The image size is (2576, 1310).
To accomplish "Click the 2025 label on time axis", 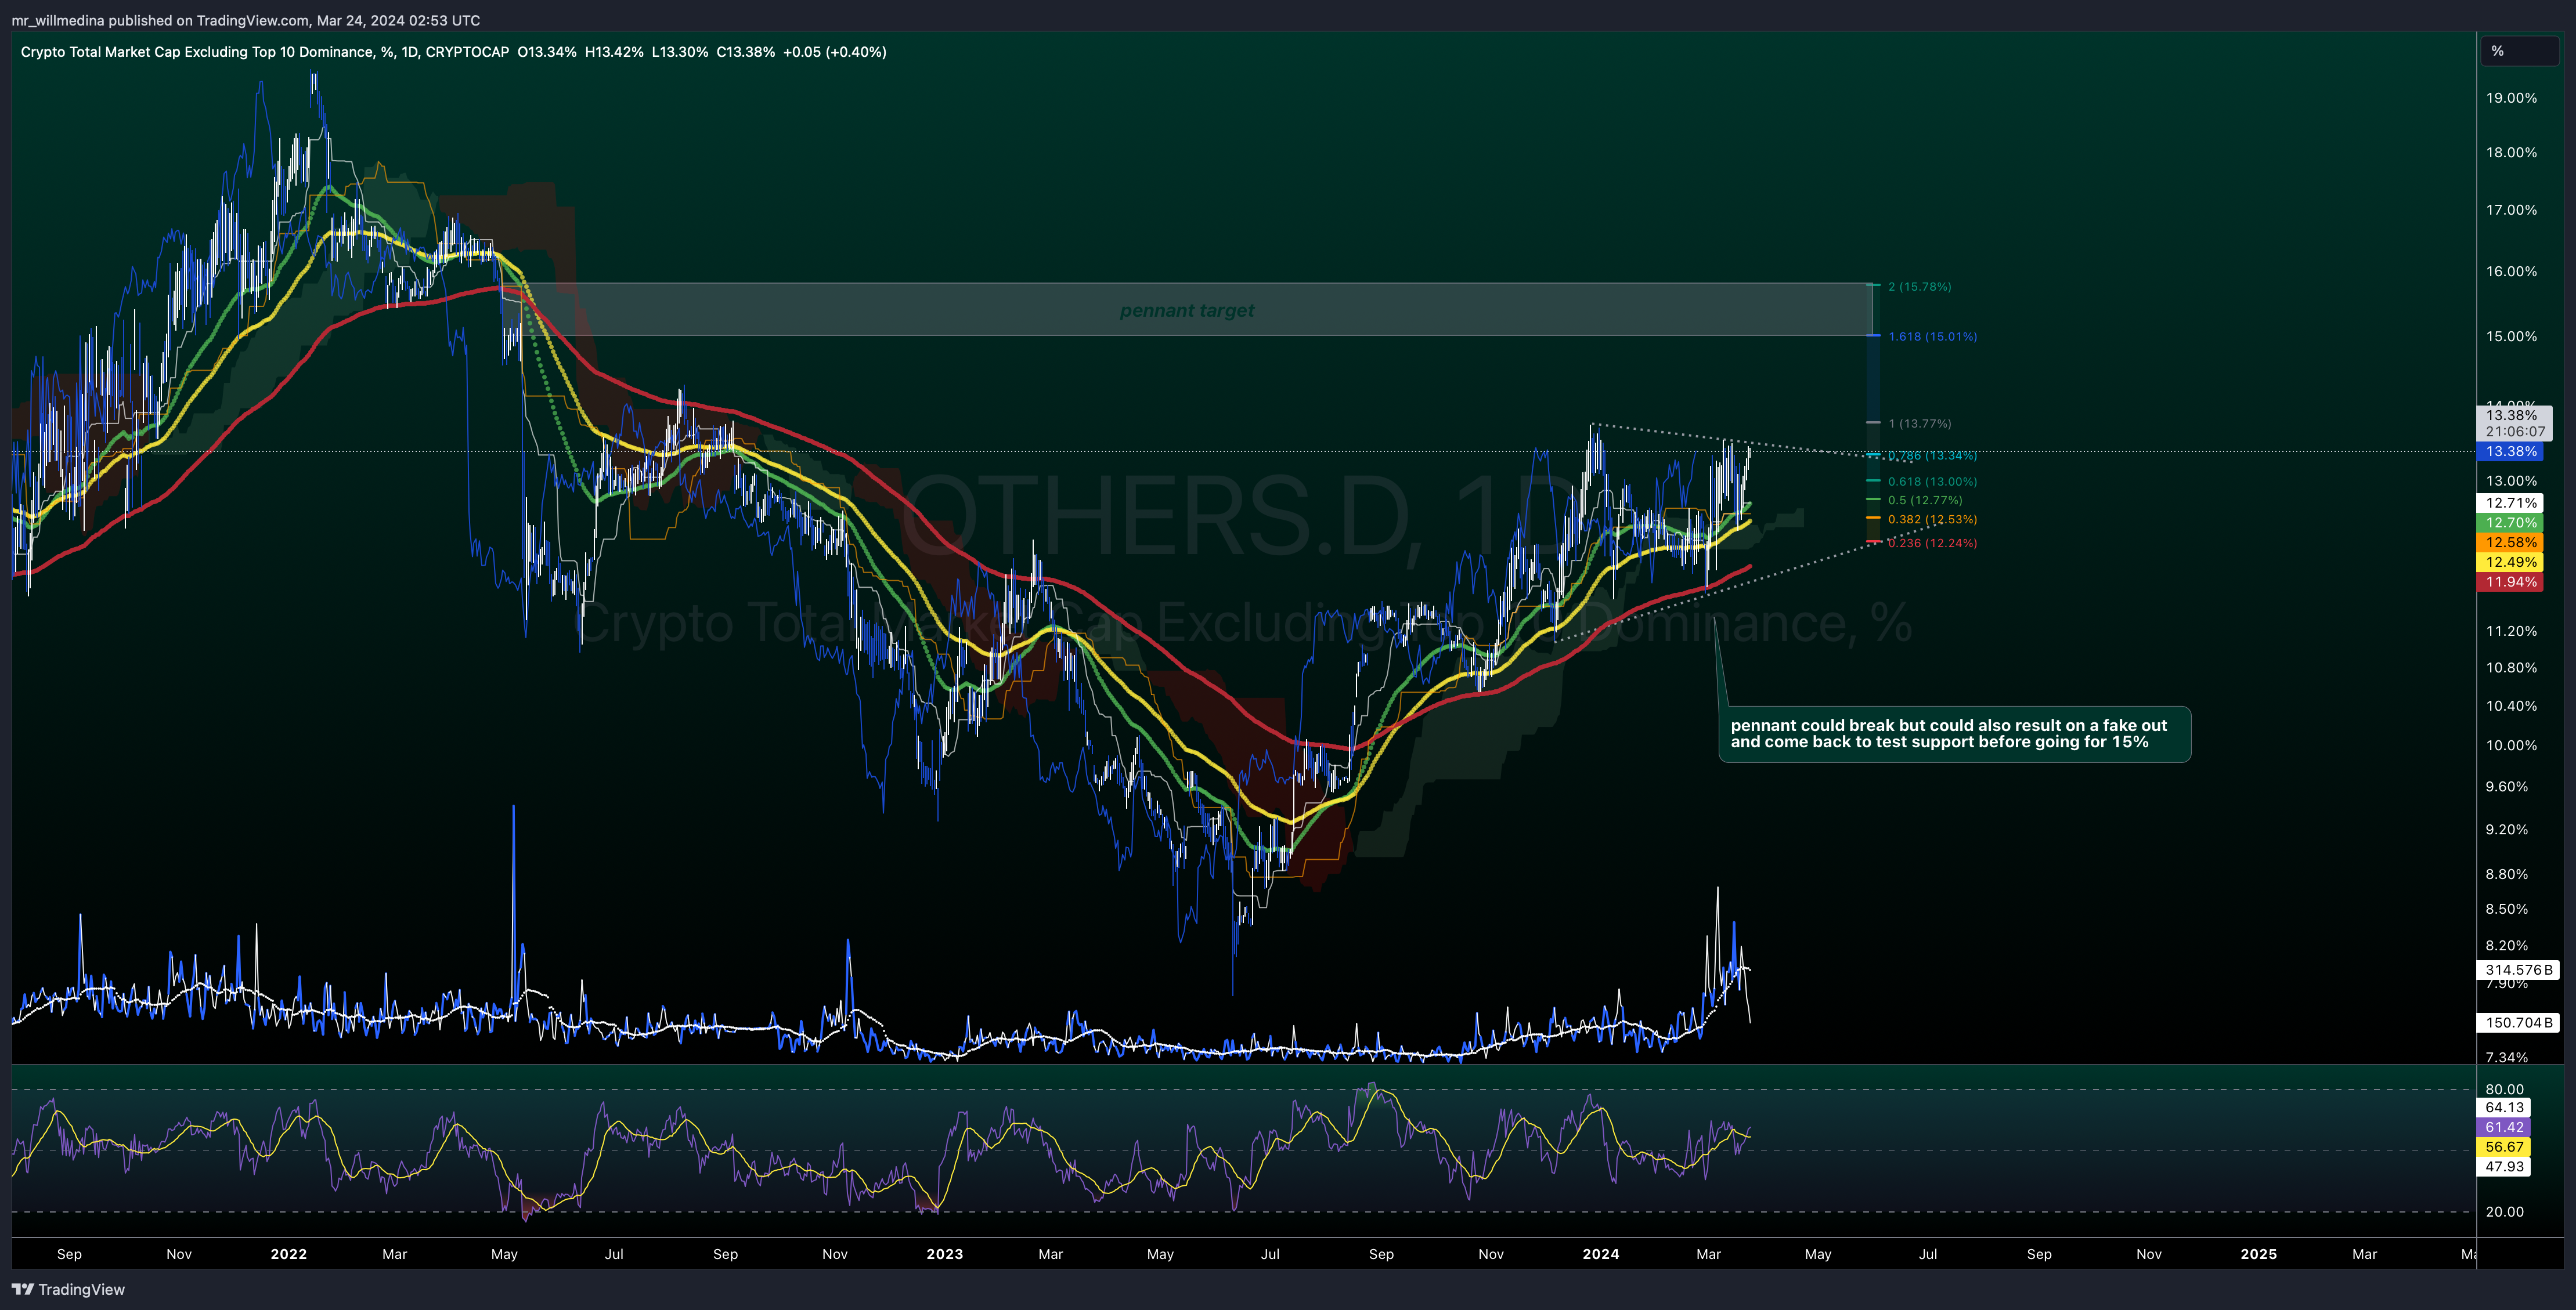I will [x=2259, y=1254].
